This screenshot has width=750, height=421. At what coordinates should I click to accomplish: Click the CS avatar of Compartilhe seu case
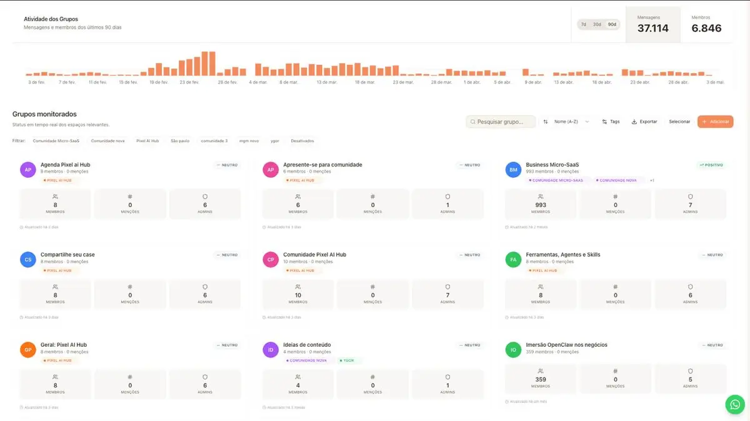(28, 259)
